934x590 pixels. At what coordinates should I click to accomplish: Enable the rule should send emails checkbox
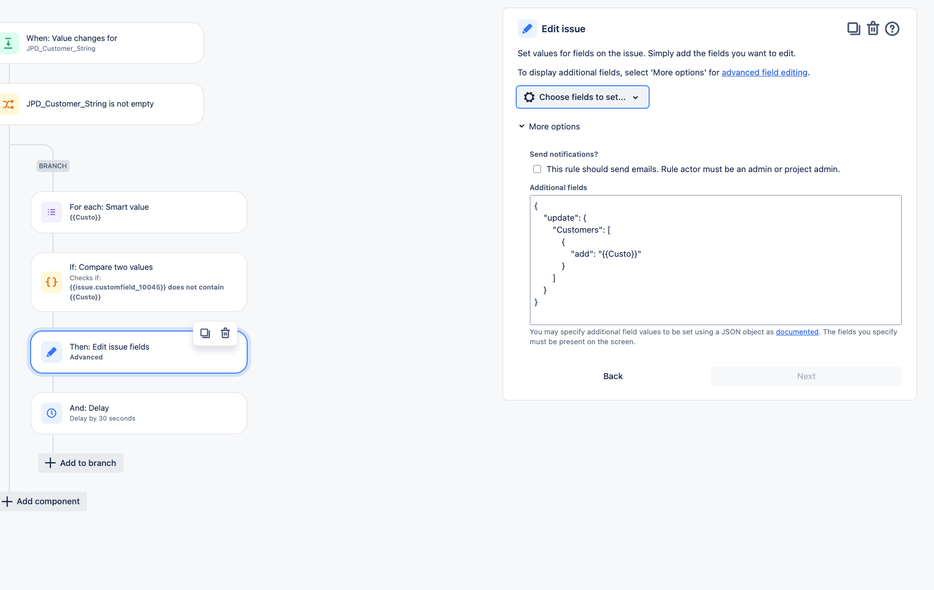pyautogui.click(x=536, y=169)
